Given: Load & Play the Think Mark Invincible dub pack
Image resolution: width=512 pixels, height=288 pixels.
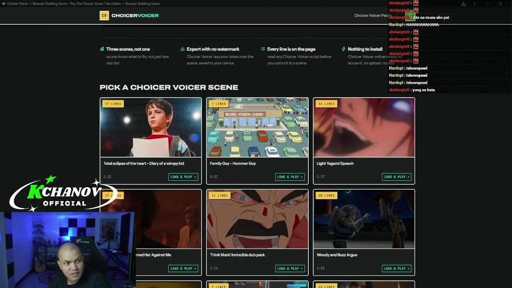Looking at the screenshot, I should 290,268.
